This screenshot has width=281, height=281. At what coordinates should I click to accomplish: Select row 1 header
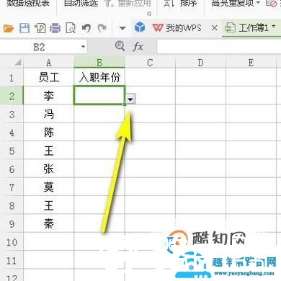[12, 77]
